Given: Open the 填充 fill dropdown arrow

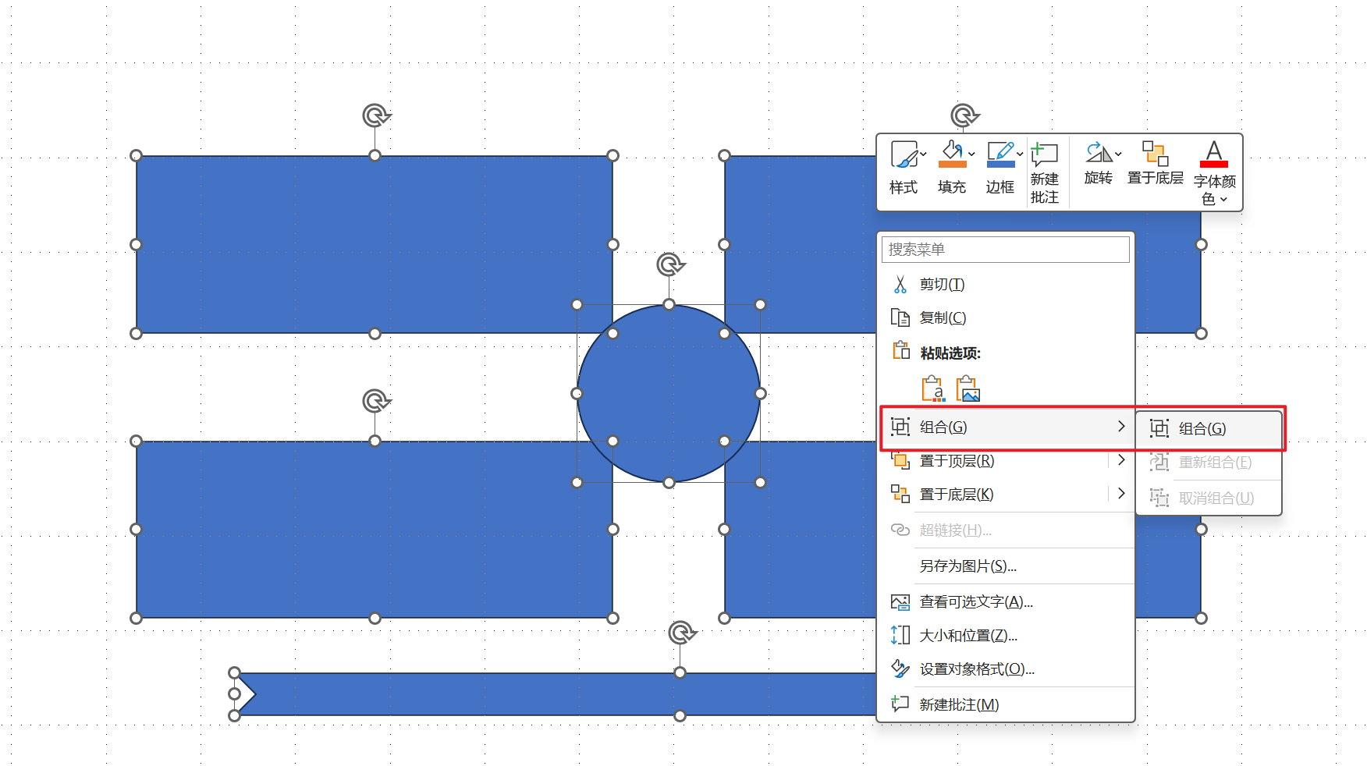Looking at the screenshot, I should click(971, 154).
